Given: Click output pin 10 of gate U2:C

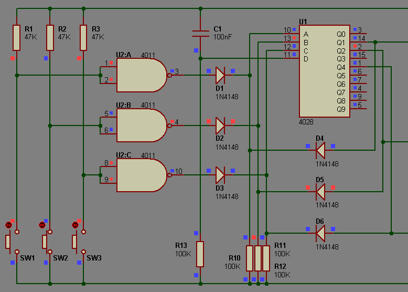Looking at the screenshot, I should point(178,171).
